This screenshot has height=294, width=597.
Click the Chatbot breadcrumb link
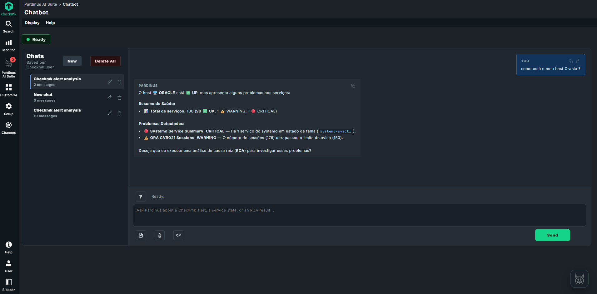click(70, 4)
